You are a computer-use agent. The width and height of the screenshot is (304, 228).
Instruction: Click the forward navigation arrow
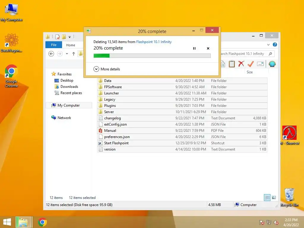coord(60,54)
